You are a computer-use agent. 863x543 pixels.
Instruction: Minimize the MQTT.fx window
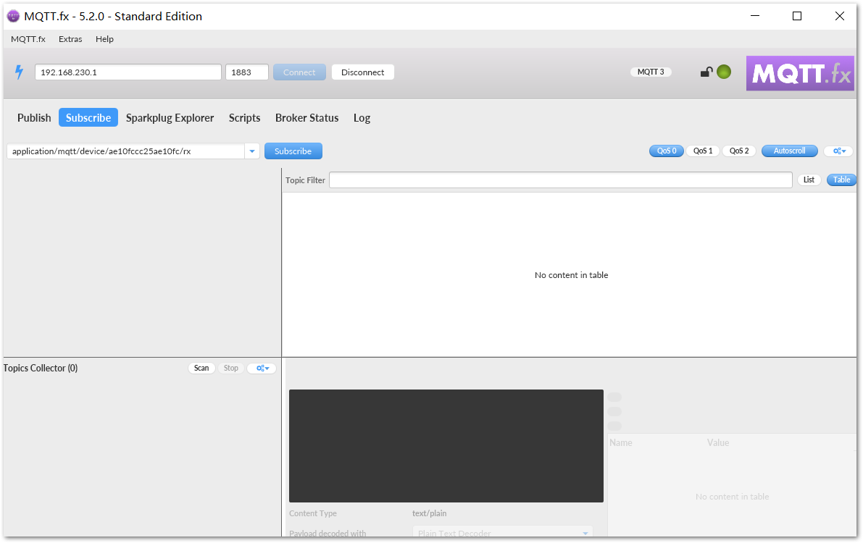coord(754,16)
